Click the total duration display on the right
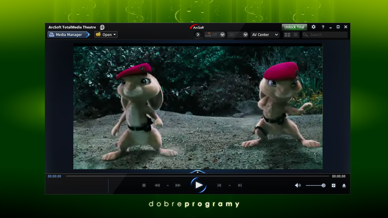This screenshot has height=218, width=388. [339, 176]
